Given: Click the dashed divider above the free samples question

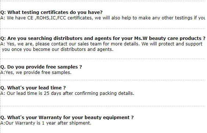Looking at the screenshot, I should (103, 59).
